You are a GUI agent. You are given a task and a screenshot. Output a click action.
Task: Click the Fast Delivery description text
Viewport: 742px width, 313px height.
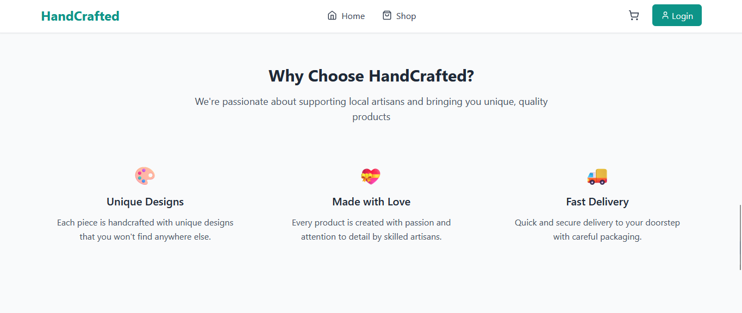point(597,229)
